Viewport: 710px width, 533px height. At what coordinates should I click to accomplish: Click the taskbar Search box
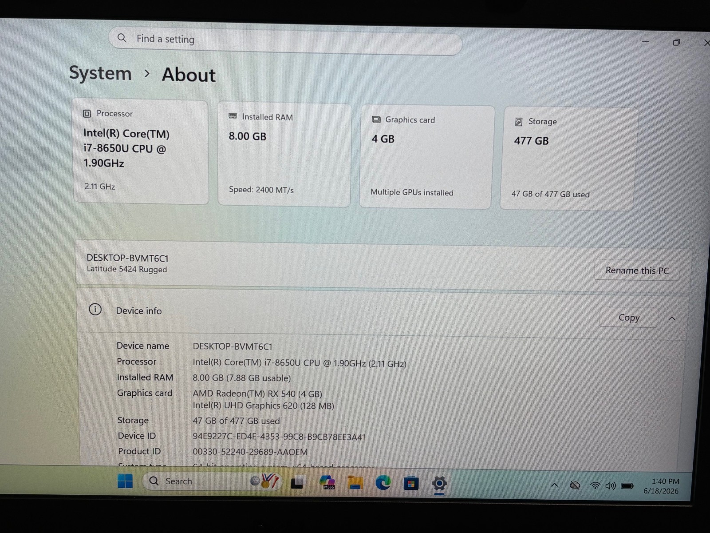point(212,481)
